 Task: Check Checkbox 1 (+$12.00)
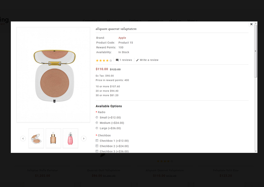tap(97, 141)
